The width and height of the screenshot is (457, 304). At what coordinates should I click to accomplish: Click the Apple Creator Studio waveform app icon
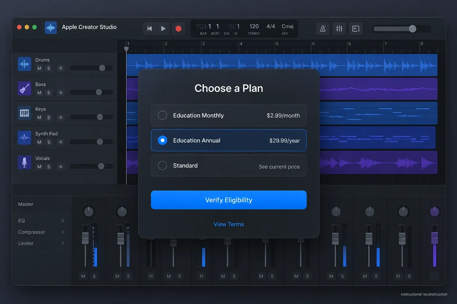click(51, 28)
